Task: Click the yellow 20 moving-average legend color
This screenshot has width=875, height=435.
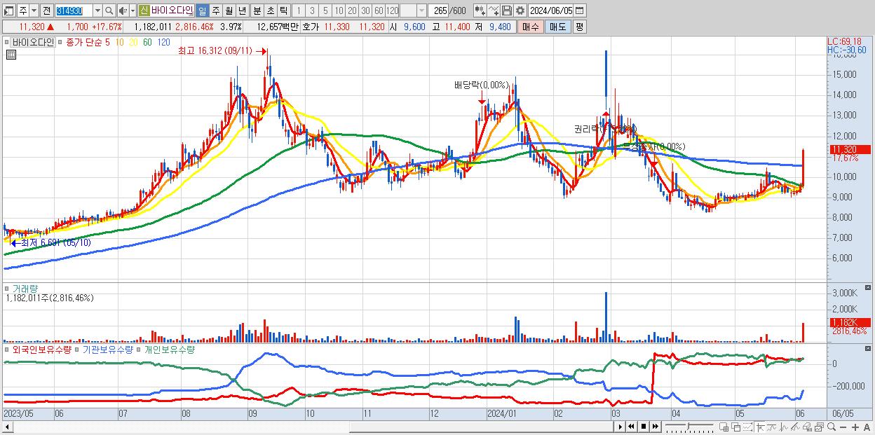Action: [x=133, y=43]
